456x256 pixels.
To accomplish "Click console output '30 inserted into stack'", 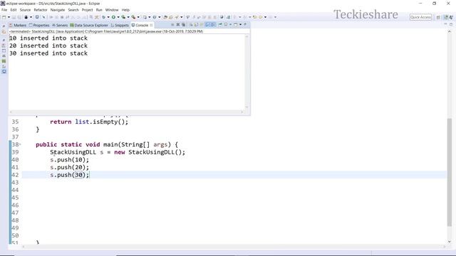I will 48,53.
